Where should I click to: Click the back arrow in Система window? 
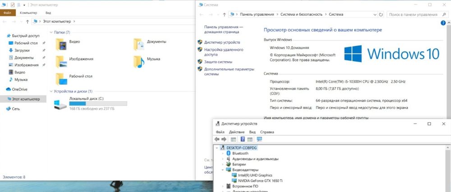point(202,15)
